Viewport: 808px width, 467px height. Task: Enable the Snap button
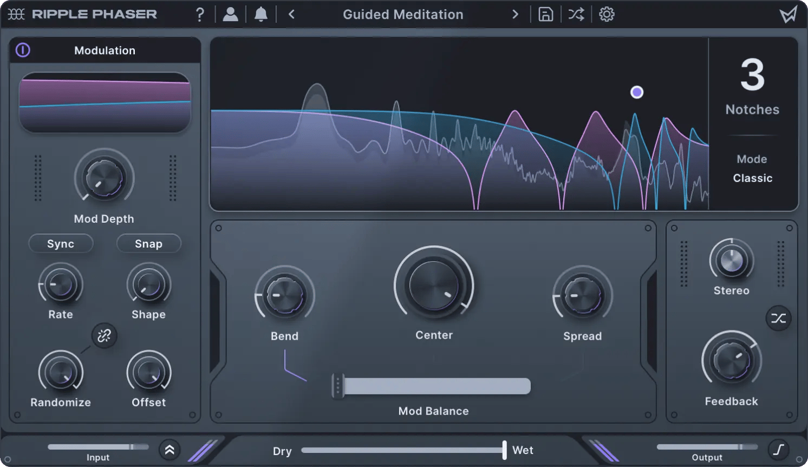tap(148, 244)
